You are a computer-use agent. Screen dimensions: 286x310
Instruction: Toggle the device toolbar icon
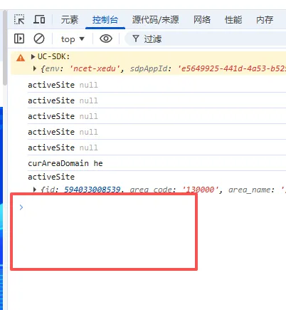pos(39,19)
